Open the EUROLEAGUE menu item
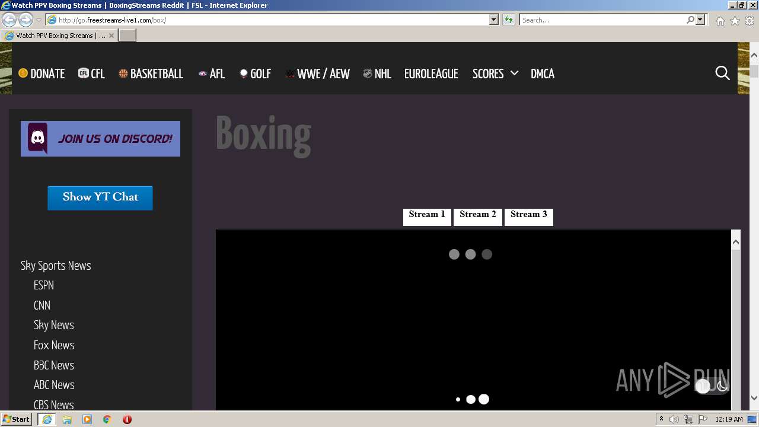Image resolution: width=759 pixels, height=427 pixels. [x=431, y=74]
